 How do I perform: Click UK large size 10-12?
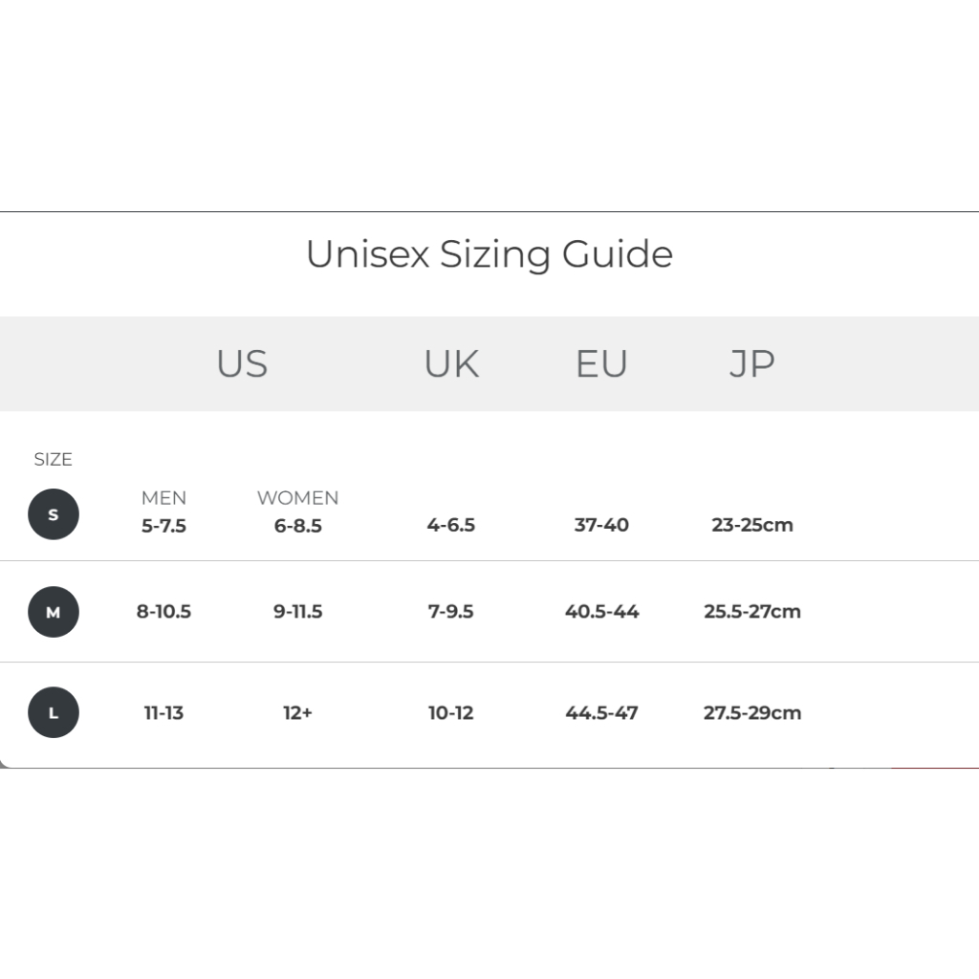pyautogui.click(x=451, y=713)
